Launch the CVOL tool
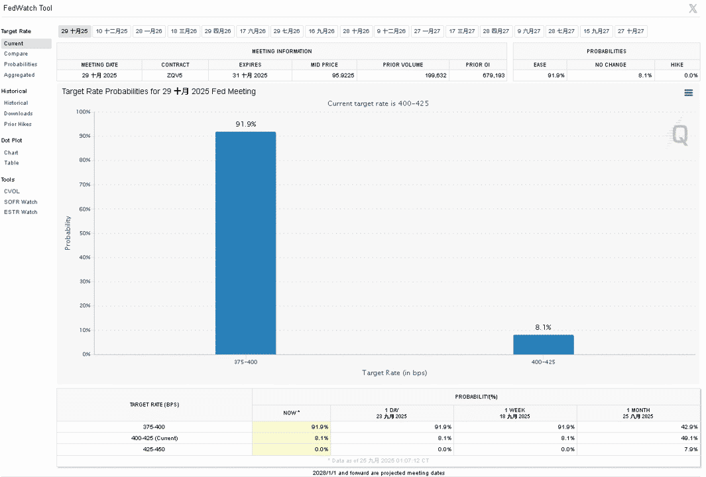Viewport: 706px width, 477px height. point(12,191)
